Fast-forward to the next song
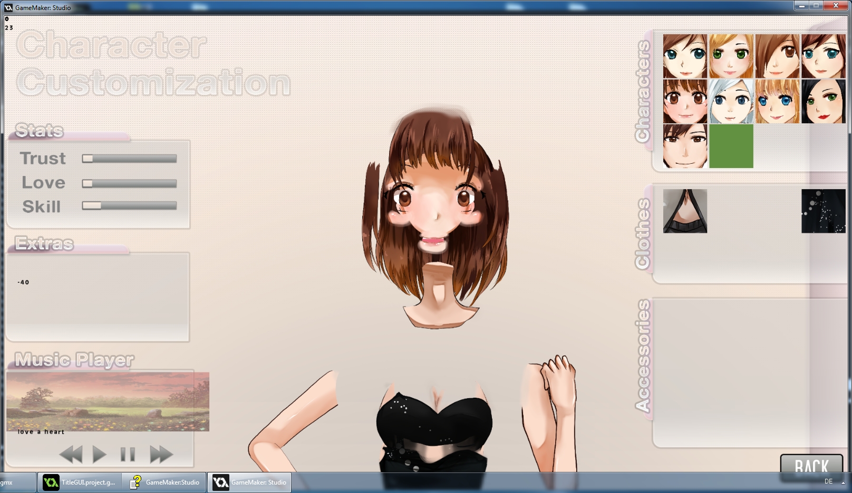The image size is (852, 493). tap(161, 454)
